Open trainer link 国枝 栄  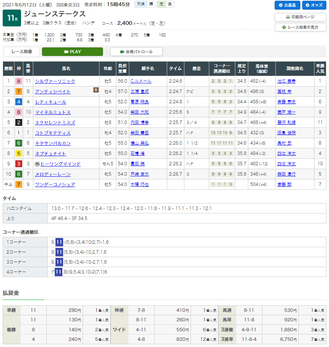coord(284,91)
